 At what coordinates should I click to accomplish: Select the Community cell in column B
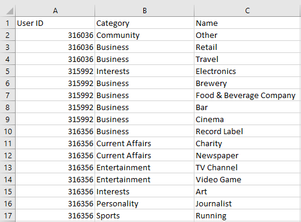[144, 35]
